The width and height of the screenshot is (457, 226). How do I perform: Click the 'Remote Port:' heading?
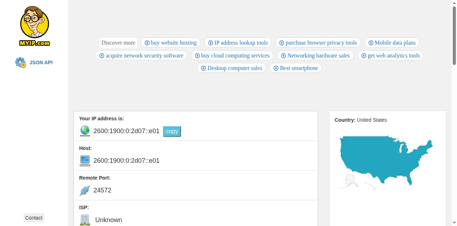(95, 178)
